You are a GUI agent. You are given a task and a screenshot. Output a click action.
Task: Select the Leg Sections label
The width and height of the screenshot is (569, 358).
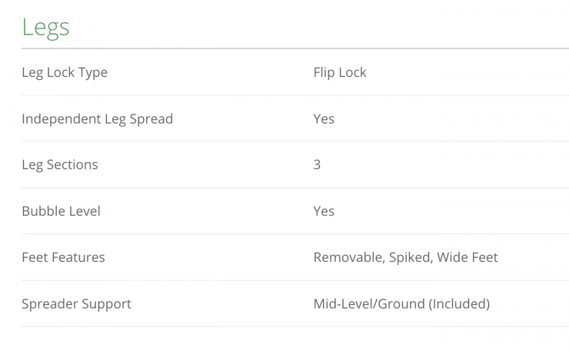pos(60,165)
